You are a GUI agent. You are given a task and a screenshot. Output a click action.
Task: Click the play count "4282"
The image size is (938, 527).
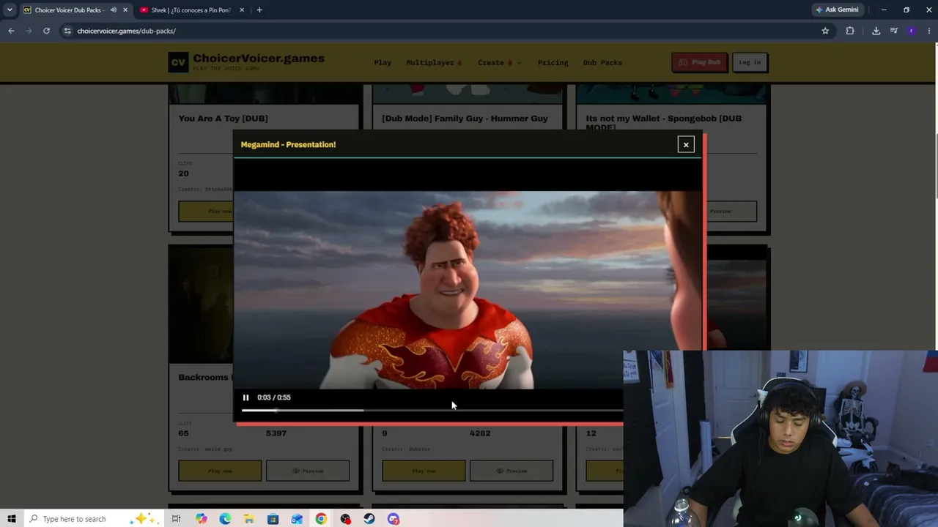(x=480, y=433)
